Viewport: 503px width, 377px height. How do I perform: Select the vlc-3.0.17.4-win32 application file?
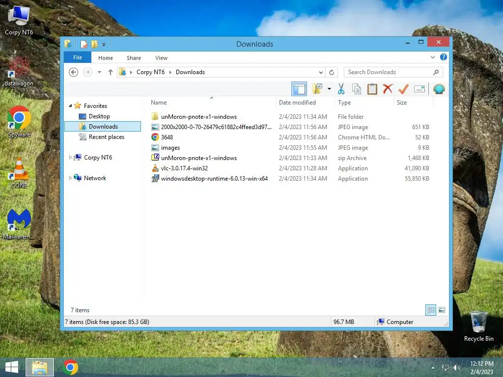290,168
